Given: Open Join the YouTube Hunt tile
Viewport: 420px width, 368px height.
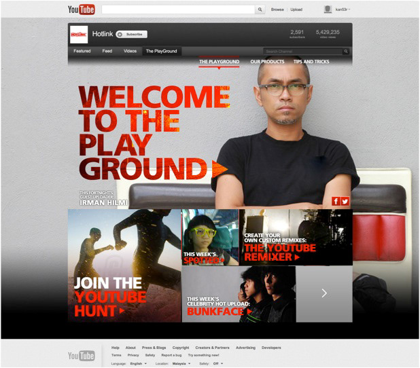Looking at the screenshot, I should click(x=124, y=265).
